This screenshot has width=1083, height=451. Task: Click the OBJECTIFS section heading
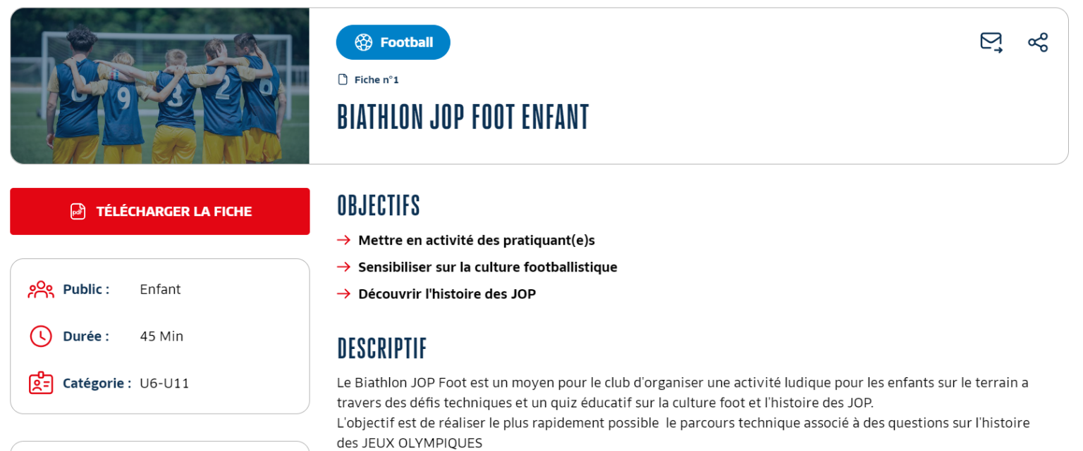coord(378,205)
